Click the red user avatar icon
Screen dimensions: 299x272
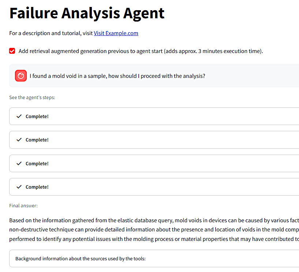coord(21,76)
